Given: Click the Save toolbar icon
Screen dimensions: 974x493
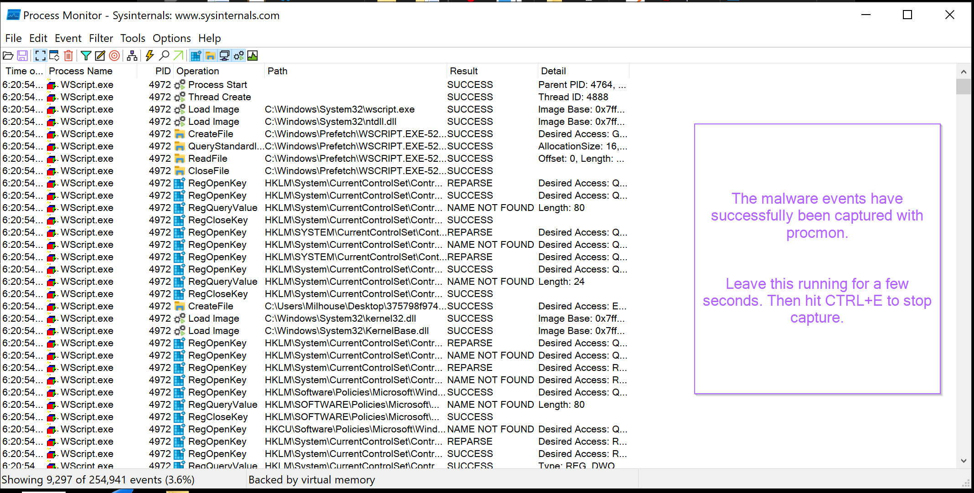Looking at the screenshot, I should [22, 56].
